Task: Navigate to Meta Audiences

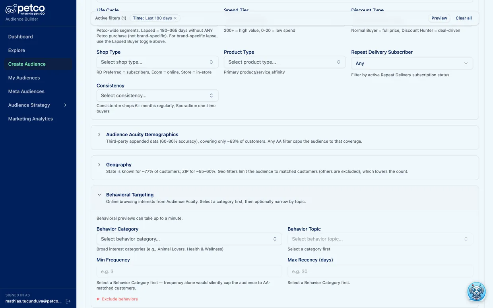Action: point(26,91)
